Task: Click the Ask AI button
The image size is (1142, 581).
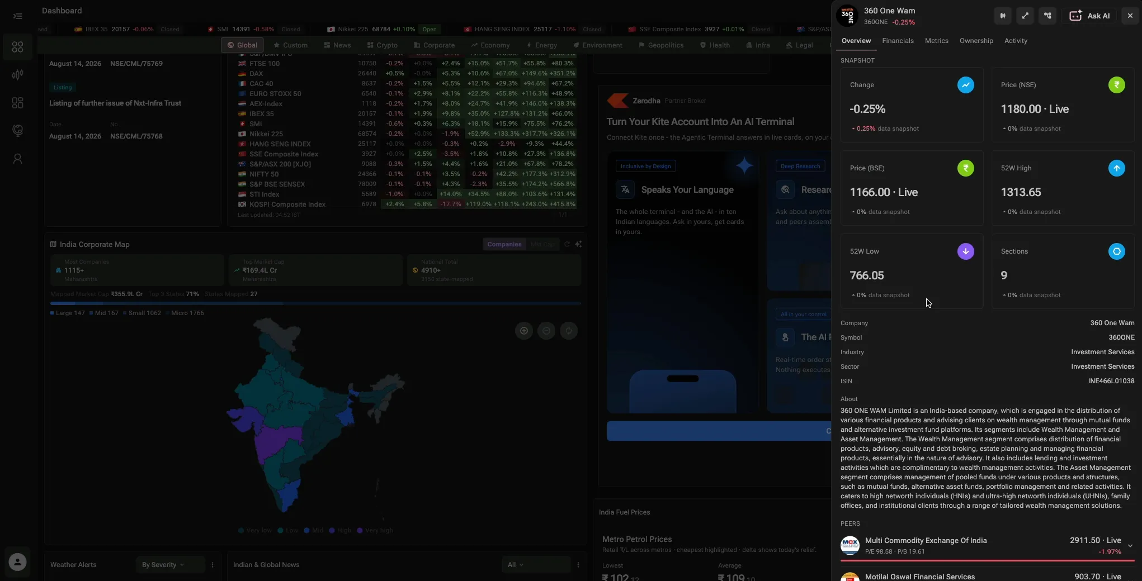Action: (x=1089, y=16)
